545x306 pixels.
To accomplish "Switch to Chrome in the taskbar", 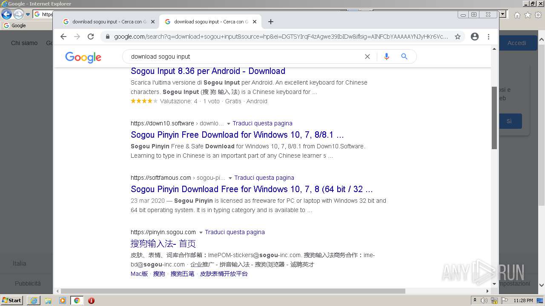I will coord(77,300).
